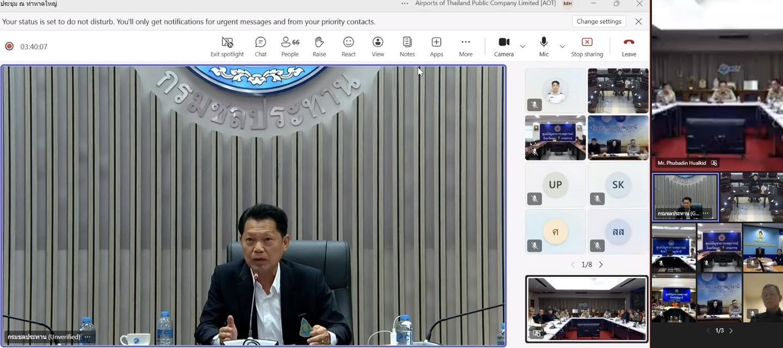Open the View layout options
Screen dimensions: 783x348
[x=378, y=46]
